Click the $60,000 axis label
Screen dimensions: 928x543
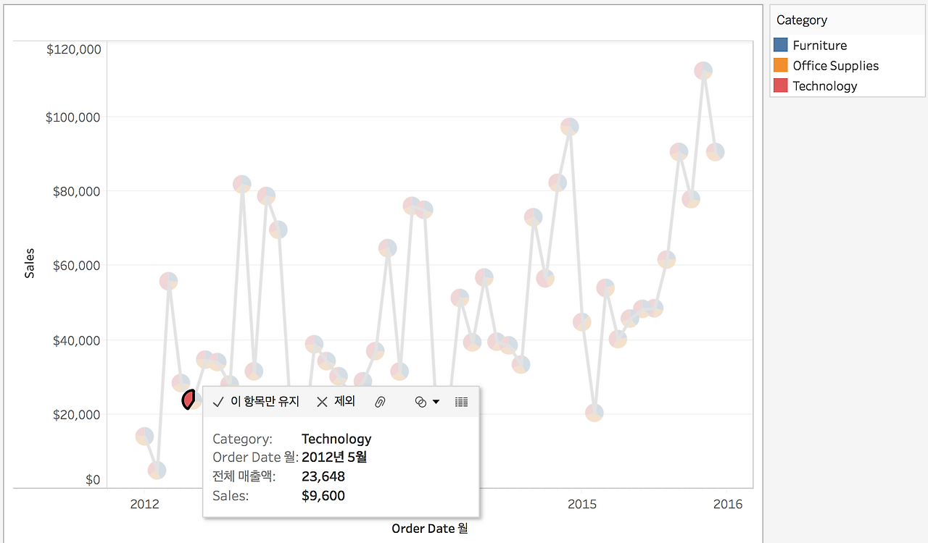pos(76,266)
